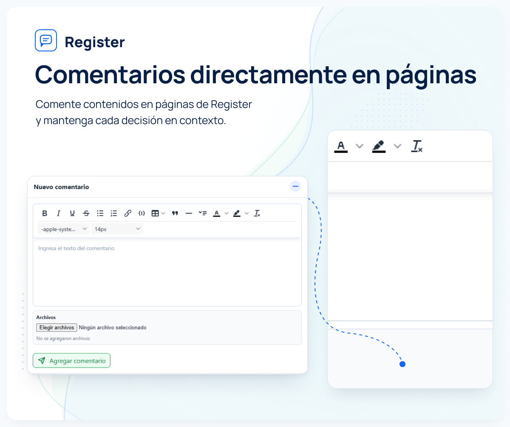Image resolution: width=510 pixels, height=427 pixels.
Task: Toggle italic formatting in comment editor
Action: [x=59, y=213]
